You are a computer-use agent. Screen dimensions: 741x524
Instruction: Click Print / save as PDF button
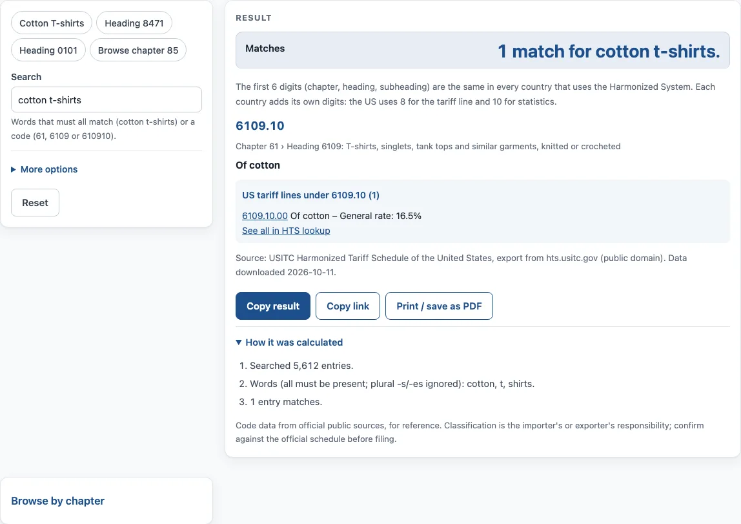tap(439, 306)
